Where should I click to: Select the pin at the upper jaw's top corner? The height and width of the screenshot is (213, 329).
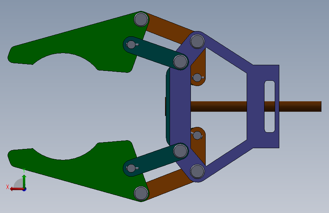click(x=141, y=19)
